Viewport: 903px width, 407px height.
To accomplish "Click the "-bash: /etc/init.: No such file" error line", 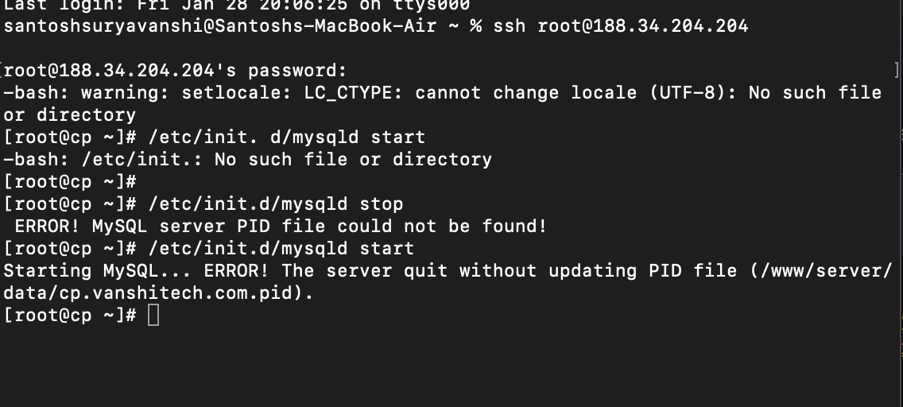I will [x=247, y=159].
